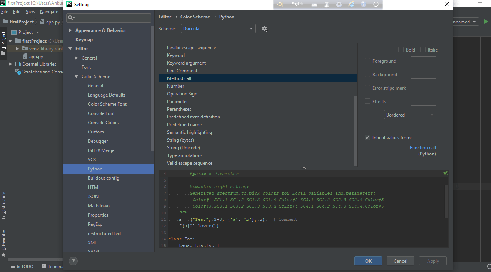Viewport: 491px width, 272px height.
Task: Open the Bordered effects dropdown
Action: (x=410, y=114)
